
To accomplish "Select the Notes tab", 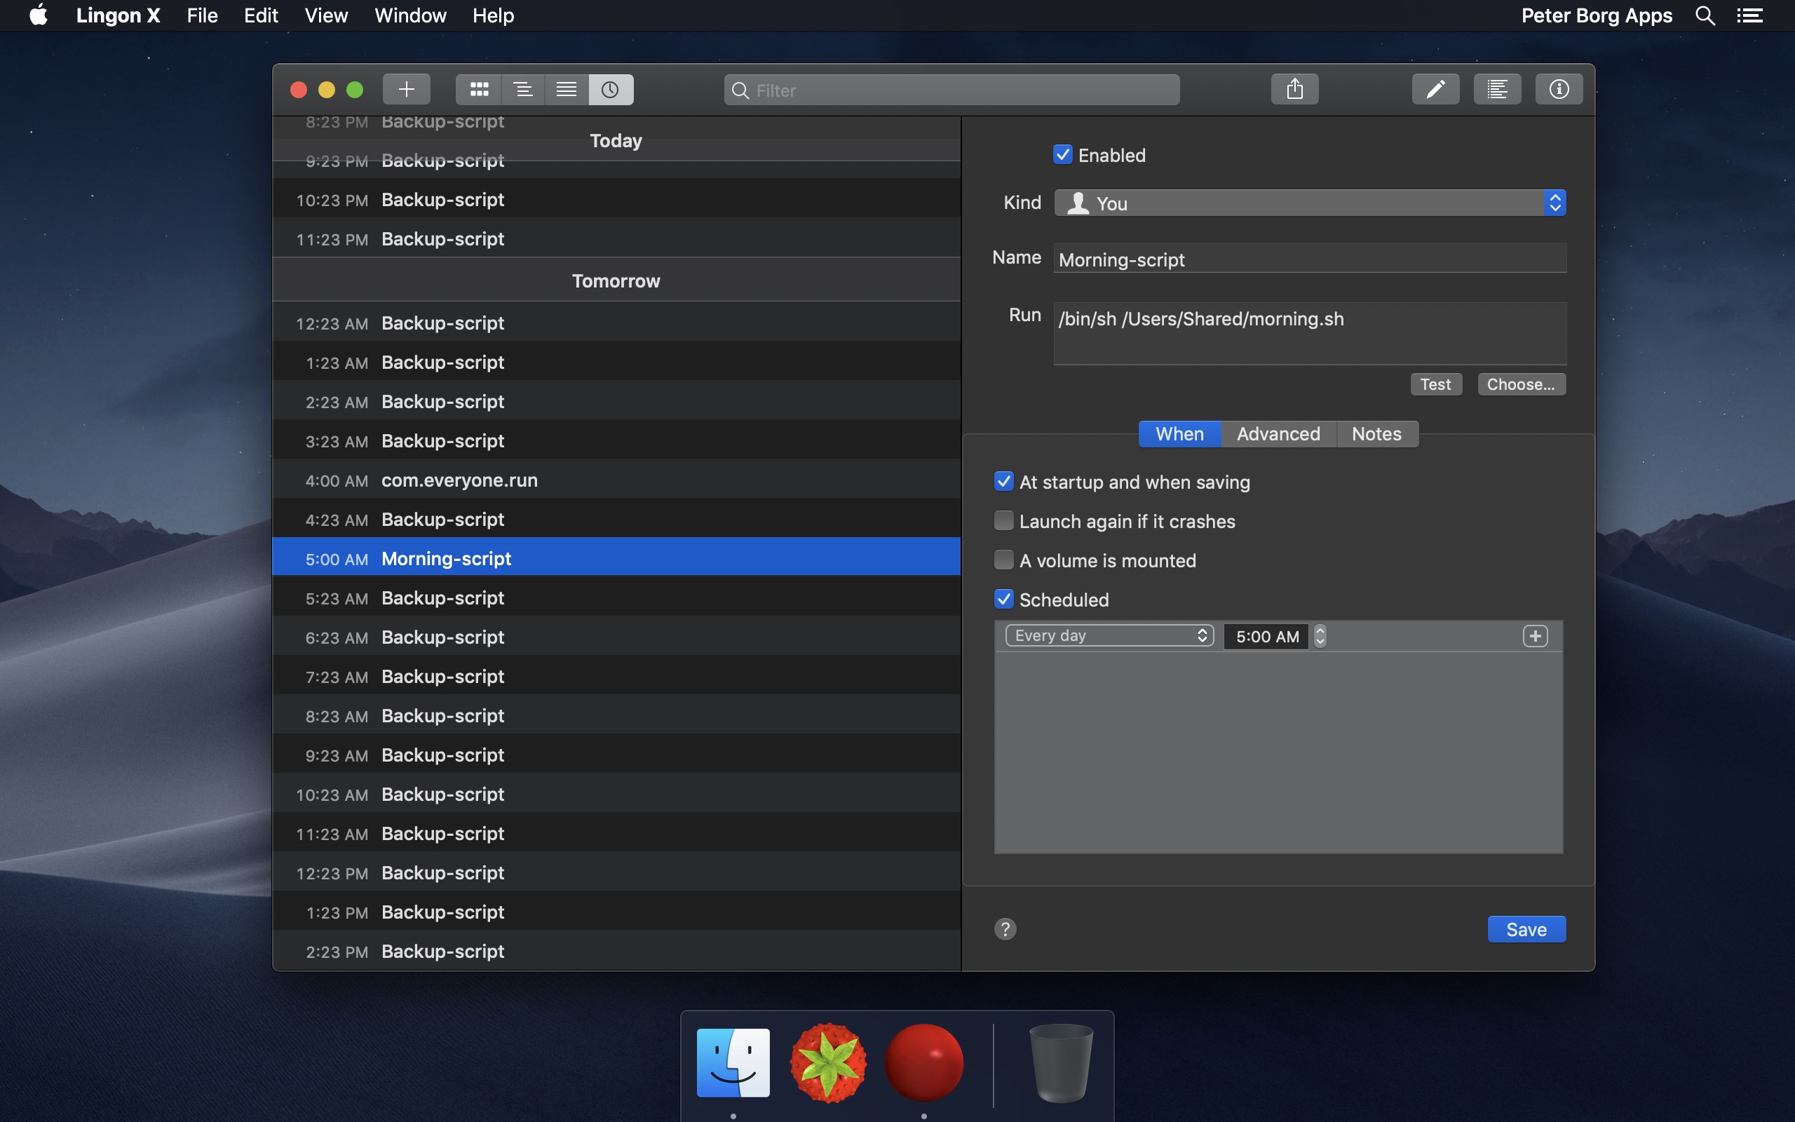I will point(1376,433).
